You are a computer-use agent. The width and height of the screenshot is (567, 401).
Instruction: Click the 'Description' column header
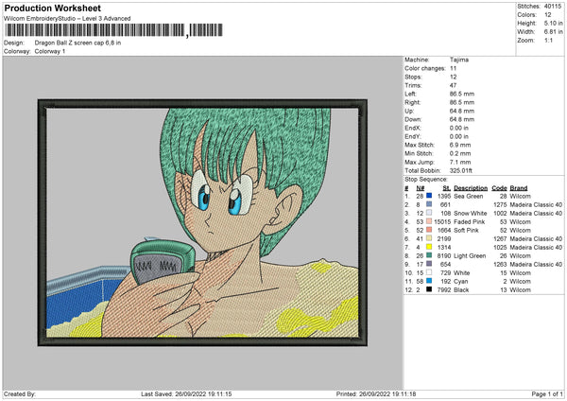pyautogui.click(x=471, y=188)
